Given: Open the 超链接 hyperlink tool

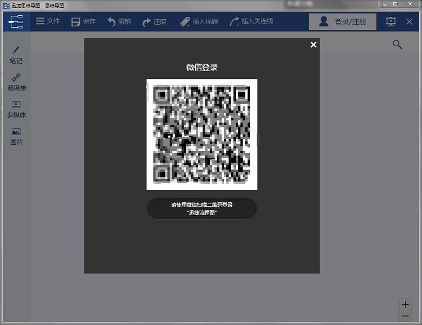Looking at the screenshot, I should click(x=16, y=82).
